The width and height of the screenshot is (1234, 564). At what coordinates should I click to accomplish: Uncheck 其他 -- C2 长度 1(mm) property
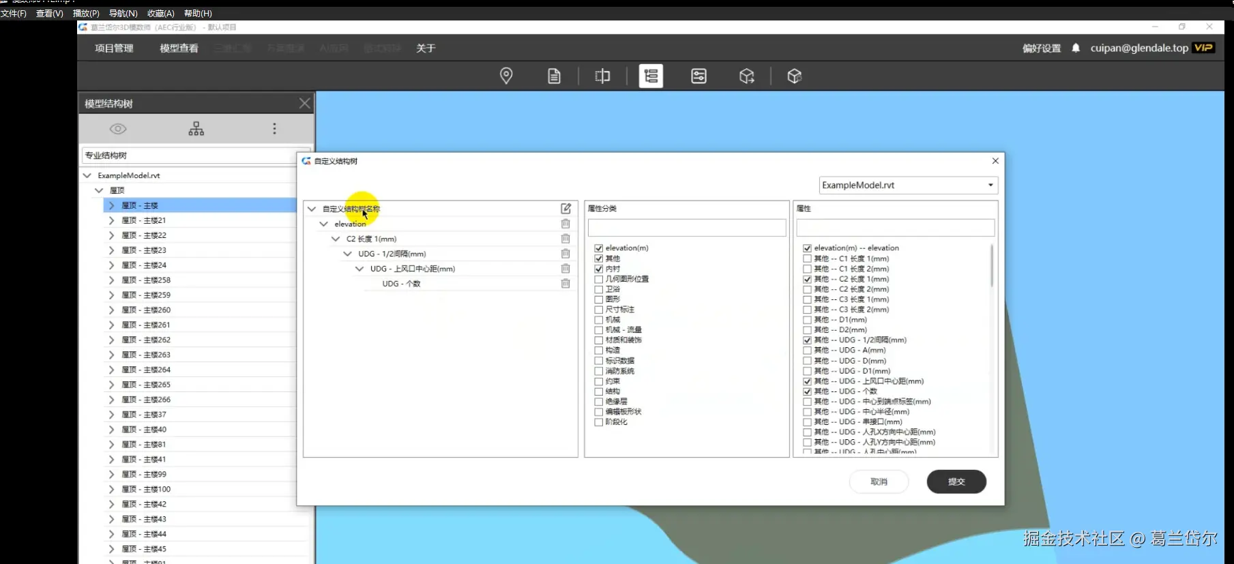click(807, 279)
